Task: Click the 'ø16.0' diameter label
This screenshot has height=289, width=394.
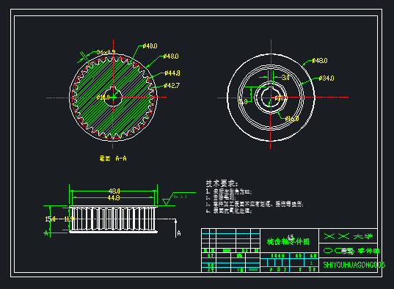Action: pyautogui.click(x=292, y=119)
